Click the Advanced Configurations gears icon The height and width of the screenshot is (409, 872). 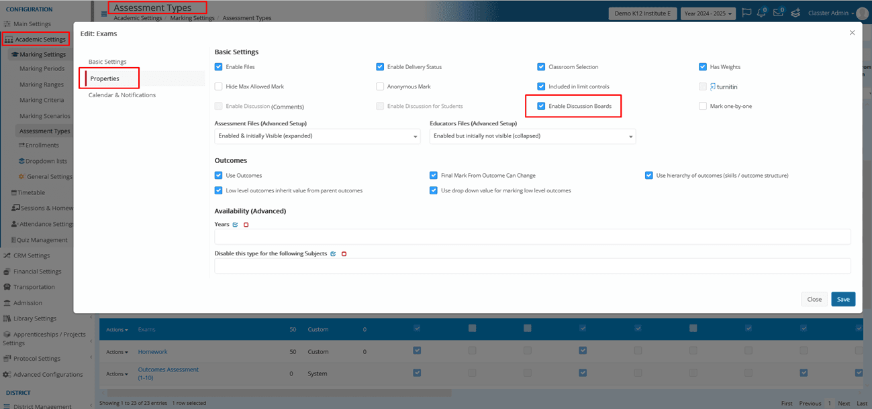pyautogui.click(x=7, y=375)
